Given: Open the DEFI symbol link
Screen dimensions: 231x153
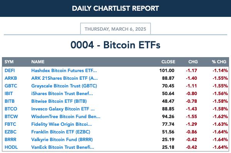Looking at the screenshot, I should pos(10,71).
